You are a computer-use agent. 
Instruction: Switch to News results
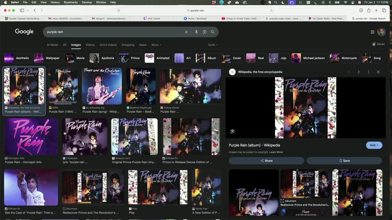pyautogui.click(x=143, y=45)
